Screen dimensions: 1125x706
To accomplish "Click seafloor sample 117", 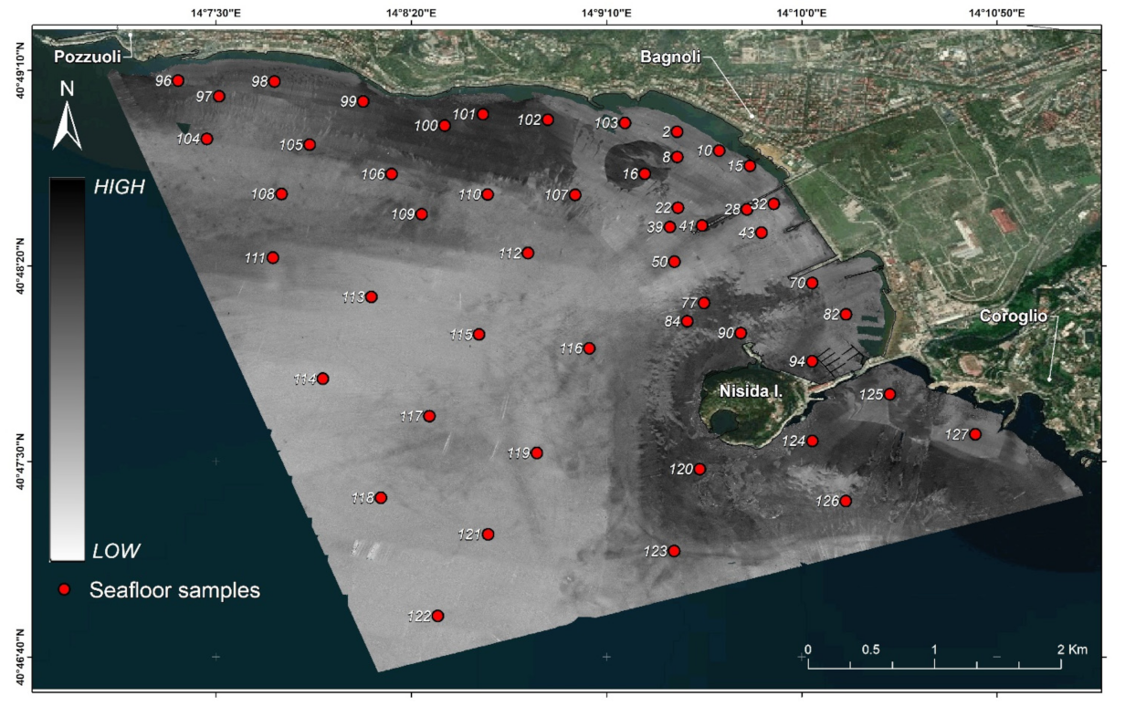I will point(429,416).
